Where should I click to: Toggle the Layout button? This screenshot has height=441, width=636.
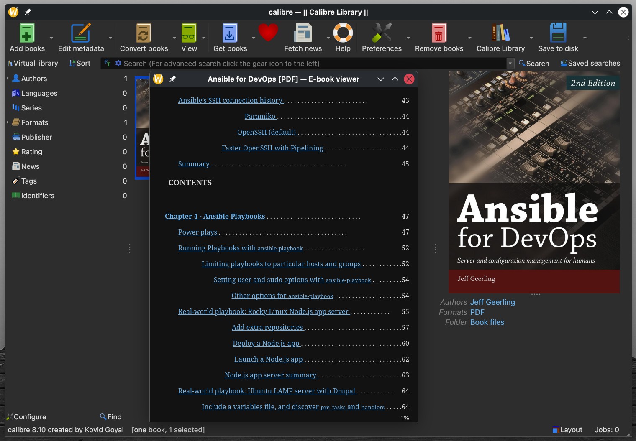coord(567,430)
